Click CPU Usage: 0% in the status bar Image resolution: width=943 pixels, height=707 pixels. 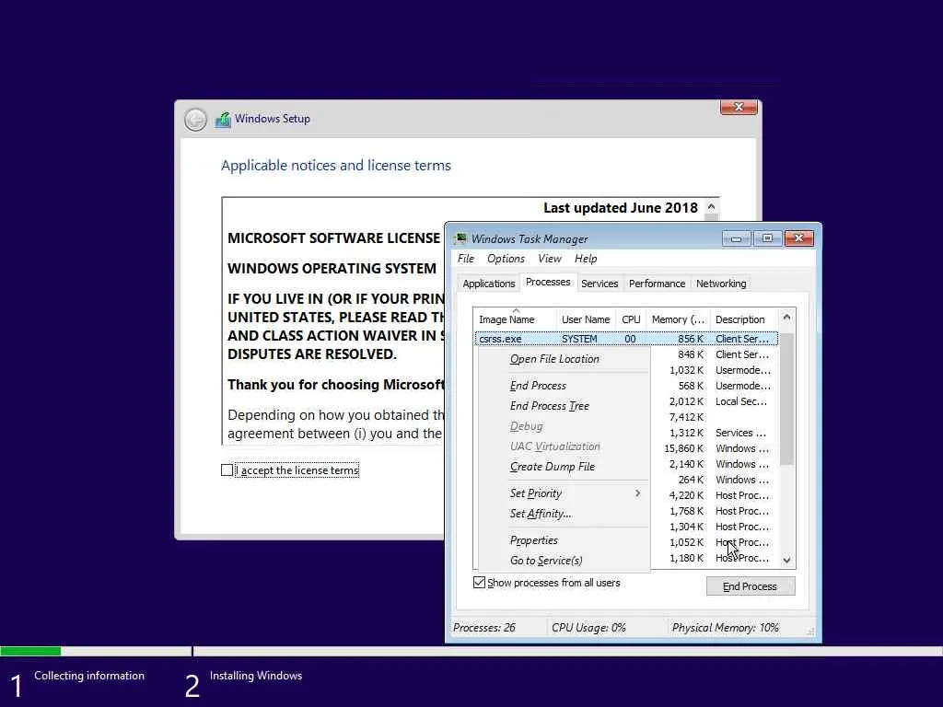588,628
